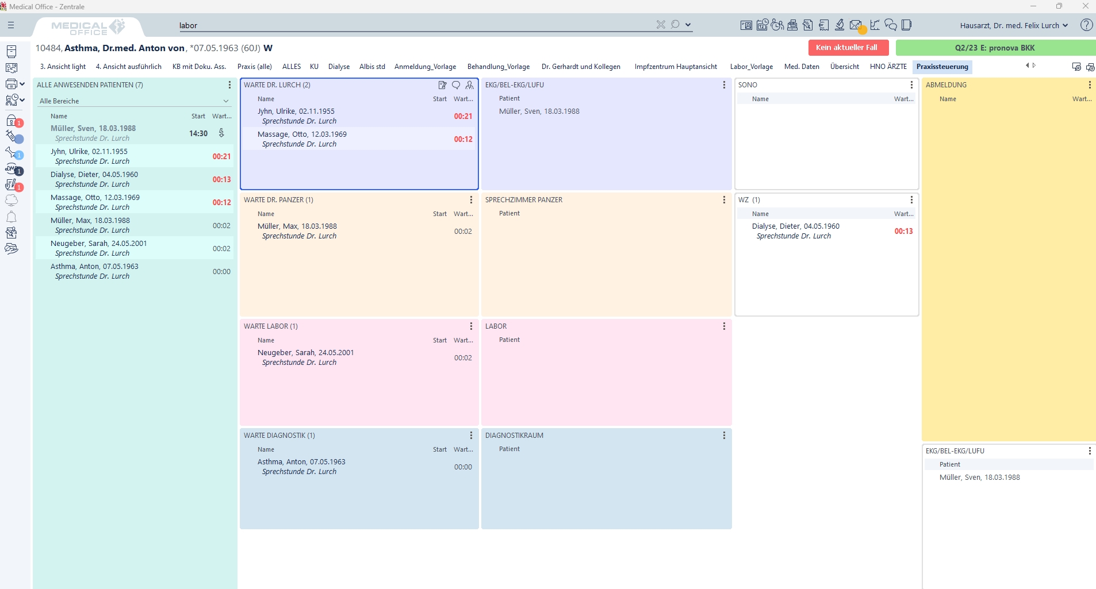Open the document with pen icon in top toolbar

[x=808, y=25]
